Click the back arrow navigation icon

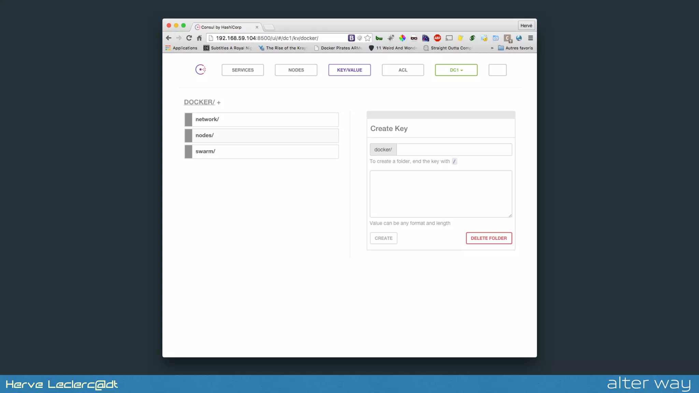pyautogui.click(x=169, y=38)
